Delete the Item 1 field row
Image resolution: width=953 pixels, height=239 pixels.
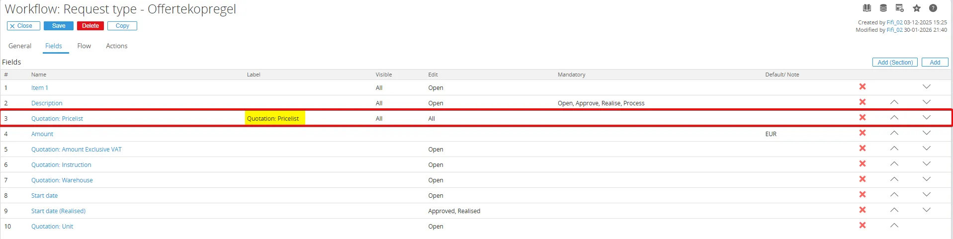863,86
